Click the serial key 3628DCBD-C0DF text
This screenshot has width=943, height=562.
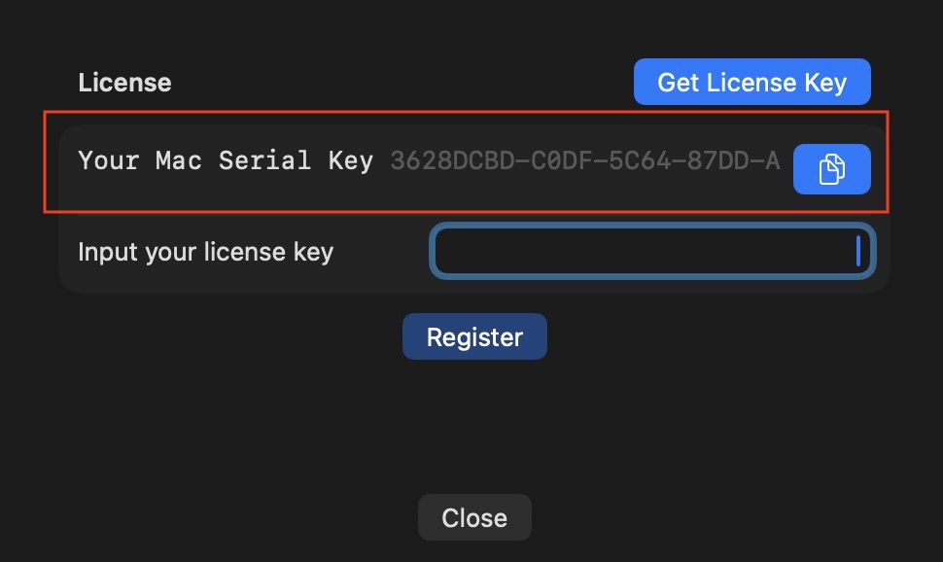pyautogui.click(x=584, y=161)
